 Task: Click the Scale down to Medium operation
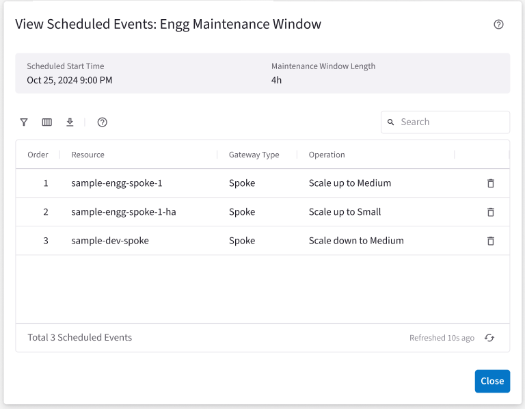point(356,241)
